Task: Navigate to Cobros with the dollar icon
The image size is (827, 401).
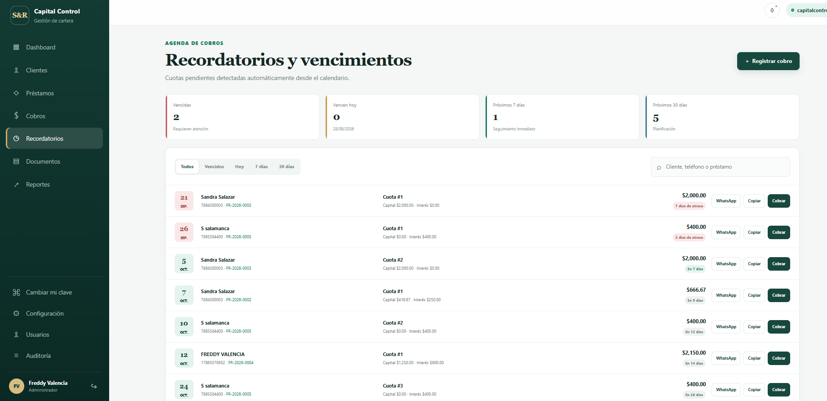Action: point(54,116)
